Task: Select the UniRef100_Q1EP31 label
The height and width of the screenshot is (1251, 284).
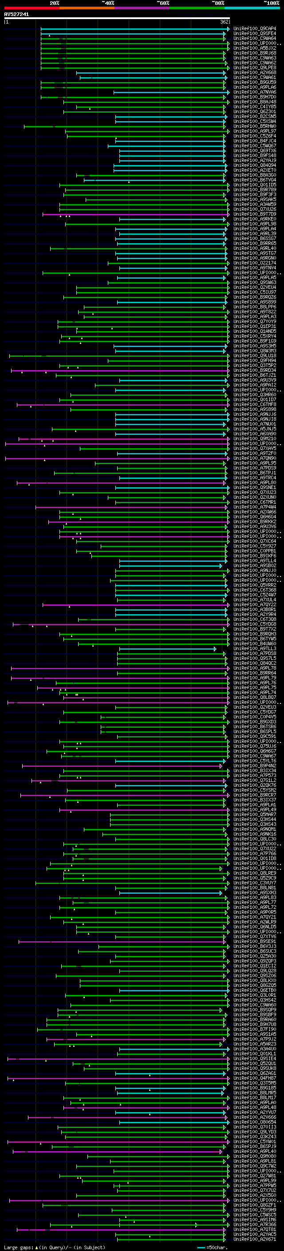Action: (255, 326)
